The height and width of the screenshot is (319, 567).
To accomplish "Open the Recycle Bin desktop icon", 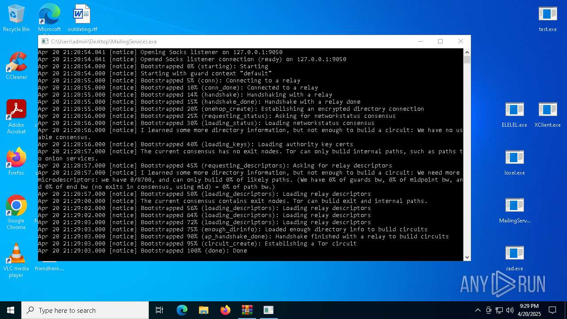I will coord(16,18).
